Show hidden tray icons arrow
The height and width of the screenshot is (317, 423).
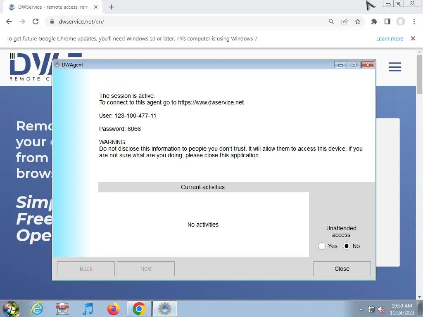pyautogui.click(x=361, y=309)
